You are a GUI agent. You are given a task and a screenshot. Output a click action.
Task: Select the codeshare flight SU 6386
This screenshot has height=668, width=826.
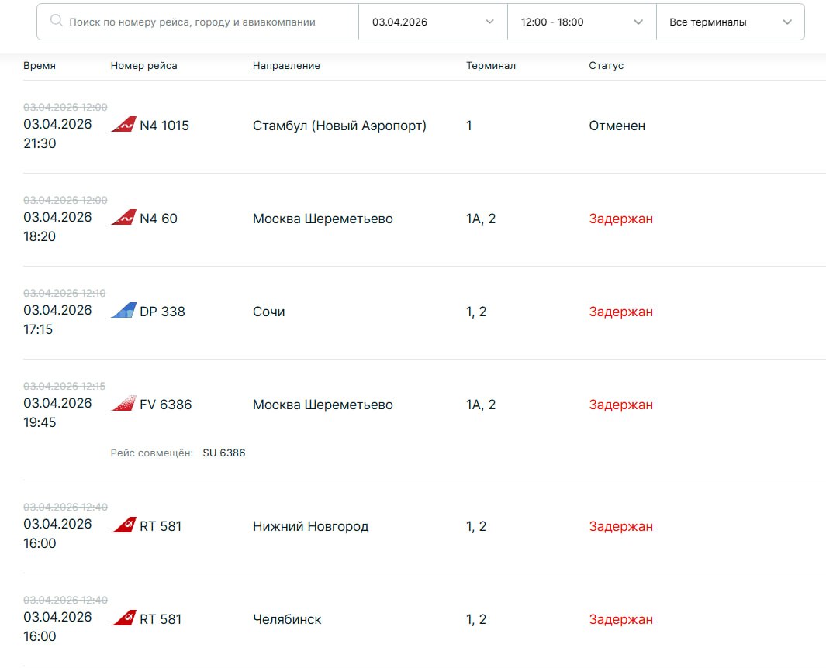click(x=223, y=453)
